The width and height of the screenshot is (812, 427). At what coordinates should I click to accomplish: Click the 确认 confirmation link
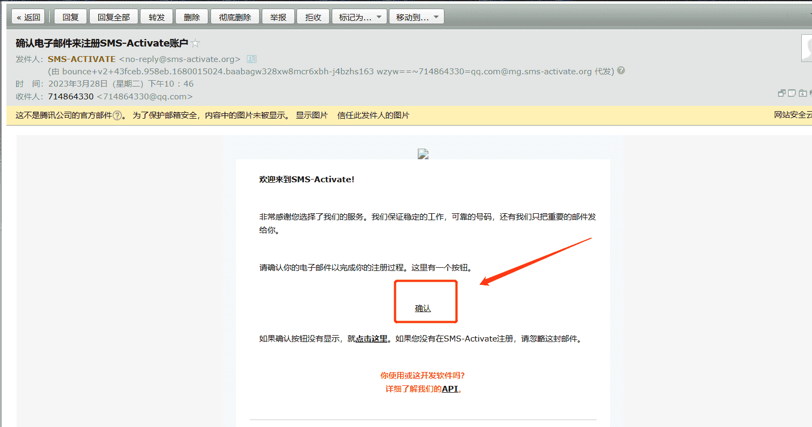(423, 308)
